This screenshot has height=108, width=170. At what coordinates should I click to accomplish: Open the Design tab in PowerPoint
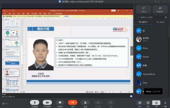pyautogui.click(x=19, y=13)
